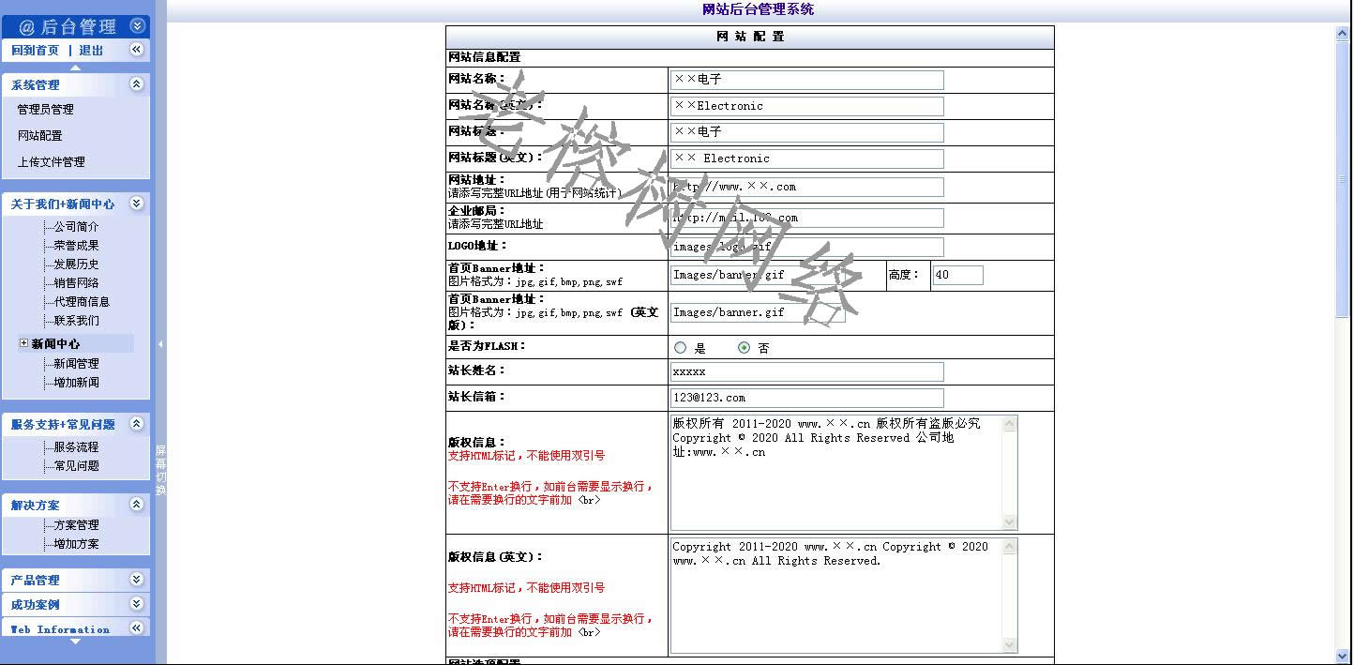Screen dimensions: 1354x665
Task: Click the 版权信息(英文) textarea scroll-down arrow
Action: pos(1010,645)
